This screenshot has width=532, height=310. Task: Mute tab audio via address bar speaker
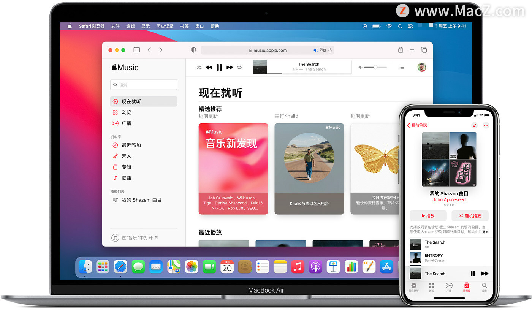pos(316,50)
